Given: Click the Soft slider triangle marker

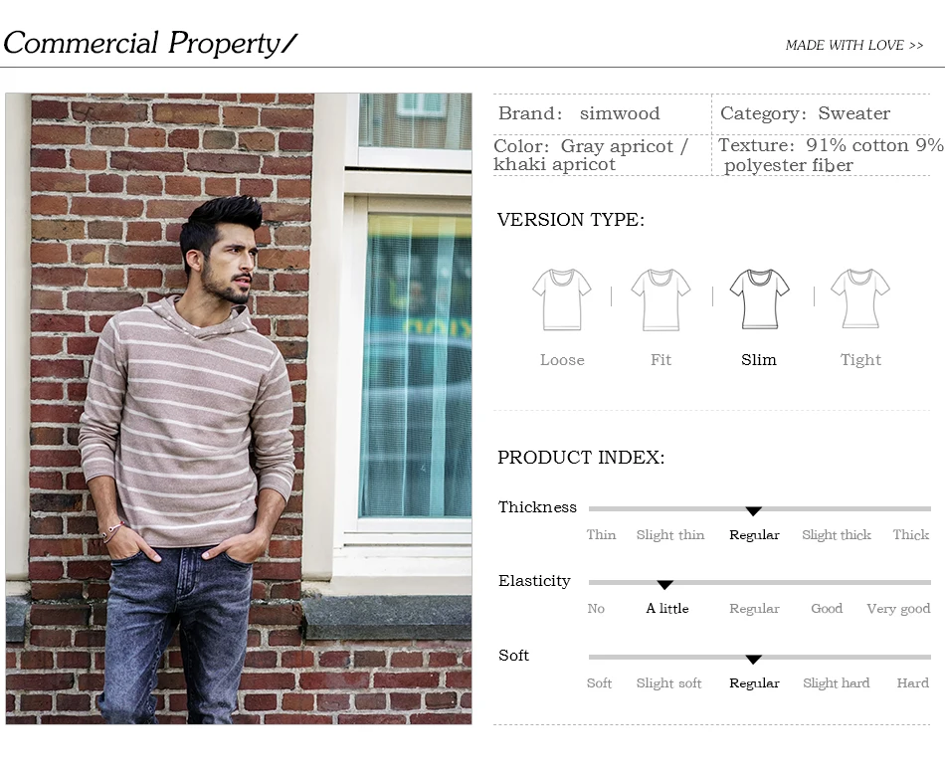Looking at the screenshot, I should [x=753, y=660].
